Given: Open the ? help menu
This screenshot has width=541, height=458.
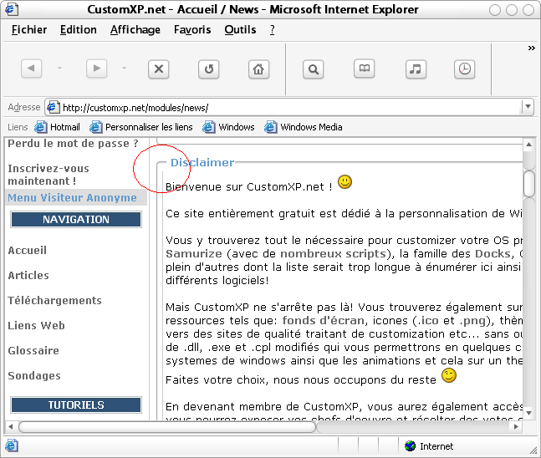Looking at the screenshot, I should 273,29.
